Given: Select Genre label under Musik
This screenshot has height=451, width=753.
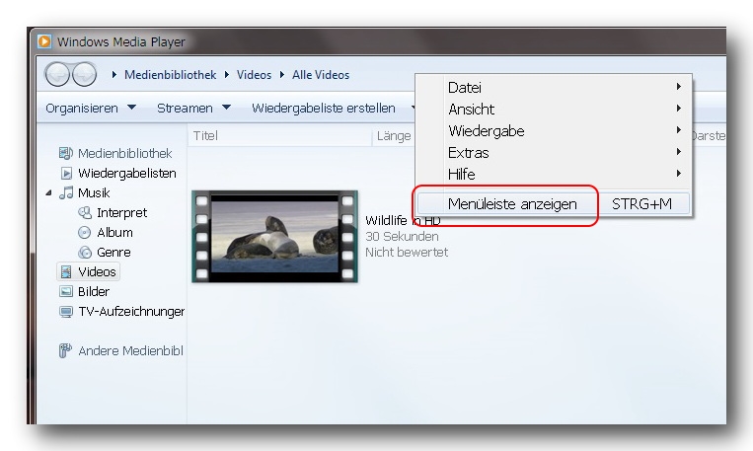Looking at the screenshot, I should tap(113, 253).
